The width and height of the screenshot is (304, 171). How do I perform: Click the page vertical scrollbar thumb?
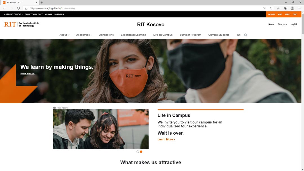click(303, 23)
